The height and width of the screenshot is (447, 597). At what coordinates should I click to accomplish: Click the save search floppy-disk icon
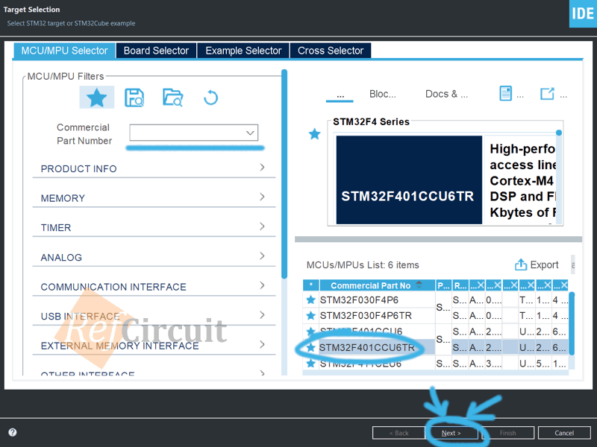(x=134, y=98)
